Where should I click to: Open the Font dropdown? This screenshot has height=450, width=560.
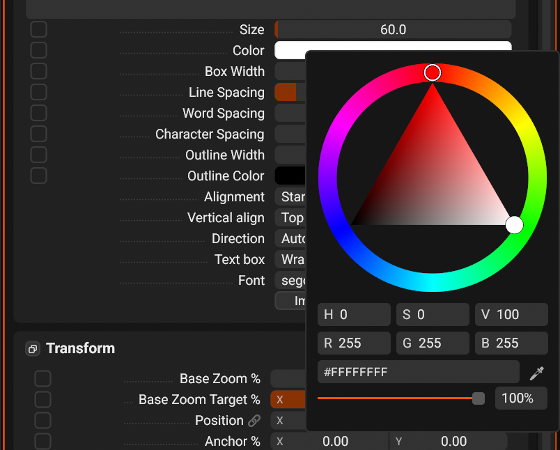click(x=290, y=280)
